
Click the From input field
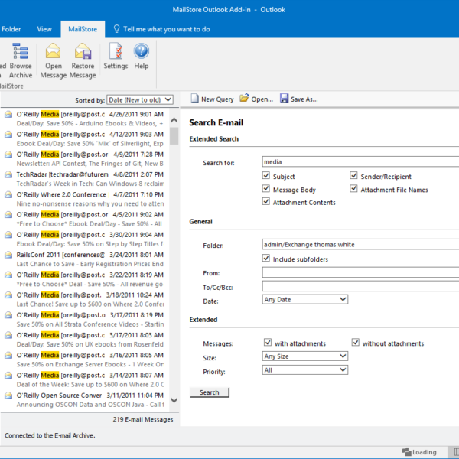[x=360, y=272]
